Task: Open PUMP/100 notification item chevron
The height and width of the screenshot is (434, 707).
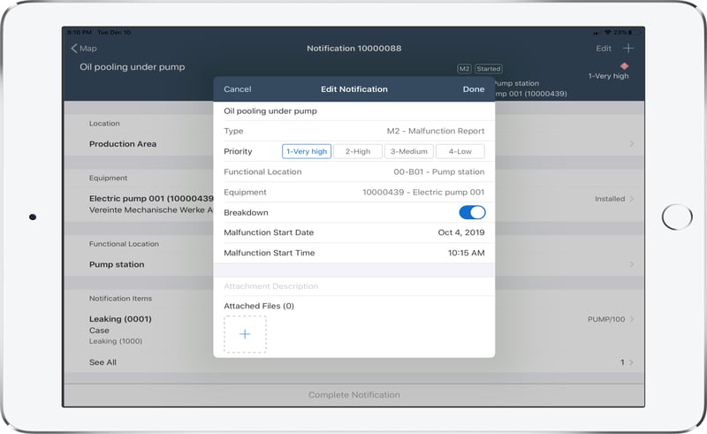Action: pyautogui.click(x=632, y=319)
